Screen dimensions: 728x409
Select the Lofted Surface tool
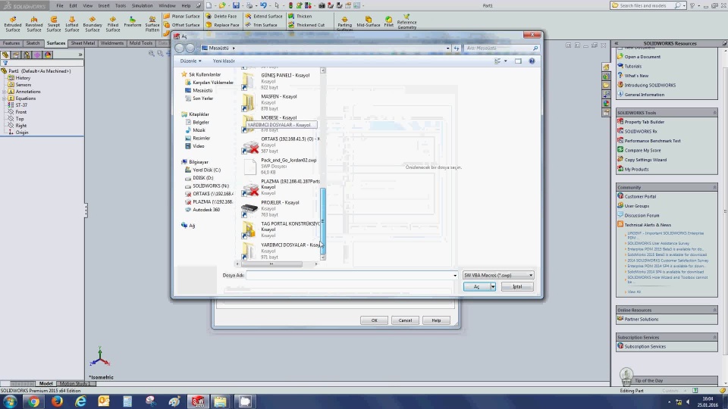71,24
